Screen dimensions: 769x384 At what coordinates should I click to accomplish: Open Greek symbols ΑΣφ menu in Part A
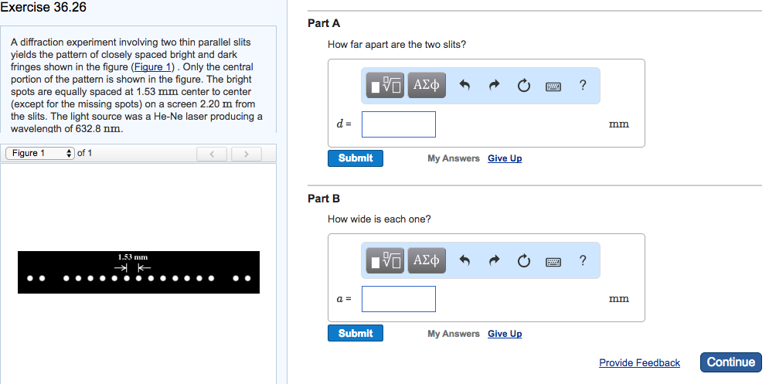[x=427, y=85]
